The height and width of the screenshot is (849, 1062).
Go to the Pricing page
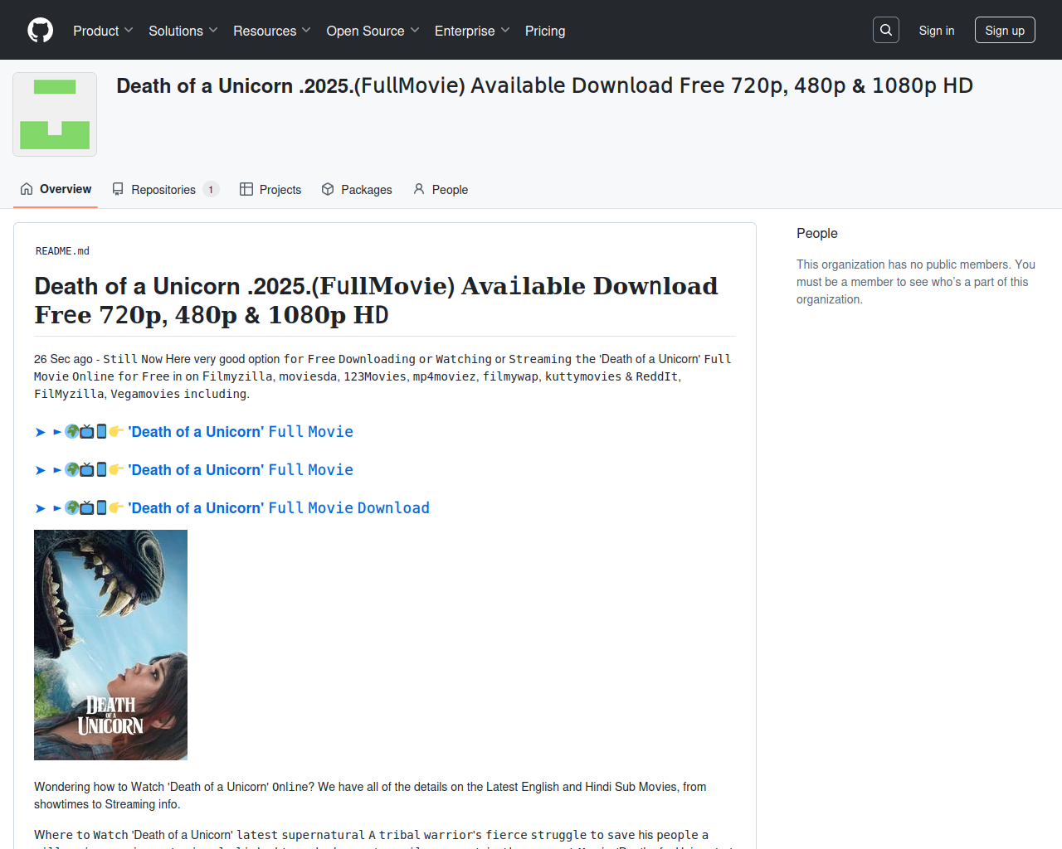pos(544,31)
